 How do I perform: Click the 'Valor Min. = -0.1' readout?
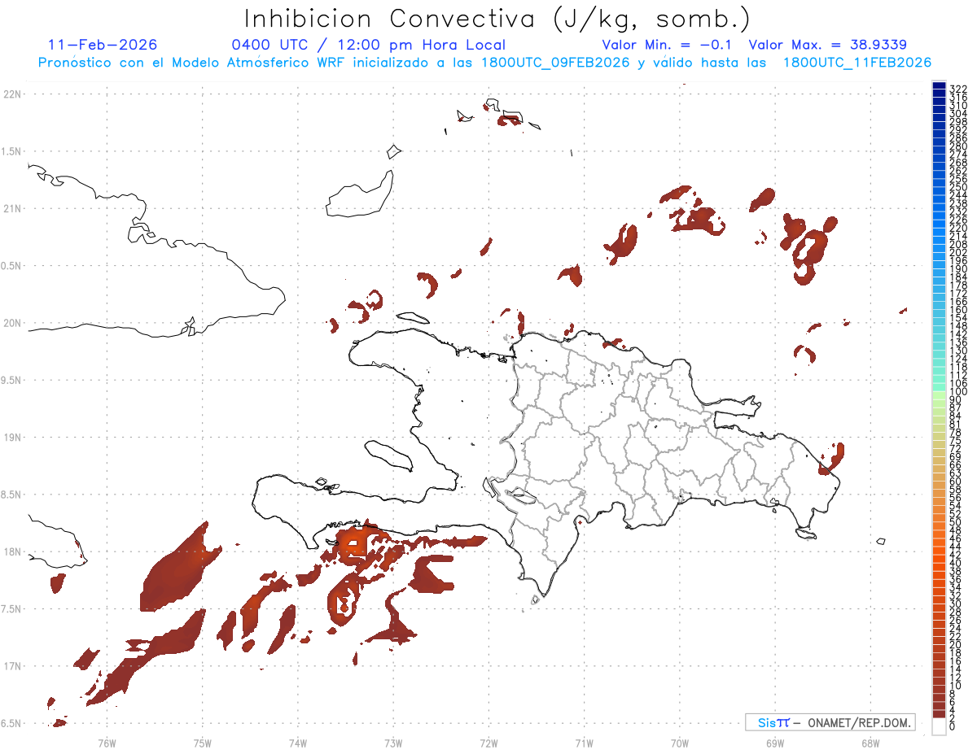668,45
